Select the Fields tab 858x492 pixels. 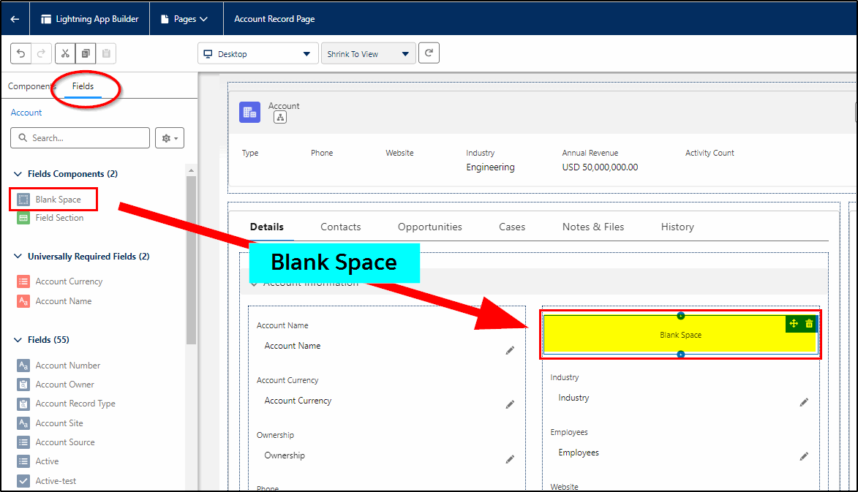83,86
